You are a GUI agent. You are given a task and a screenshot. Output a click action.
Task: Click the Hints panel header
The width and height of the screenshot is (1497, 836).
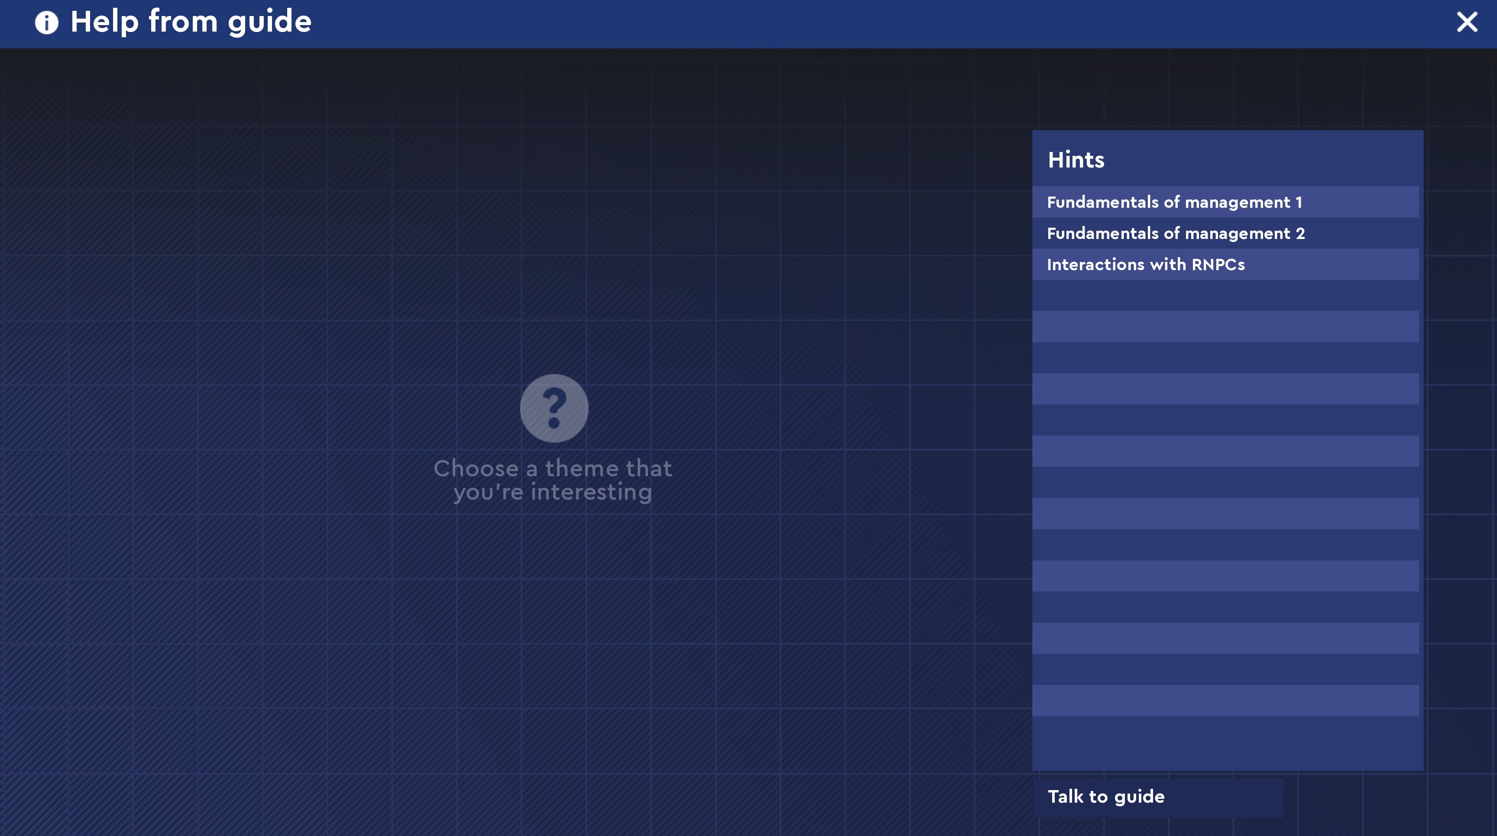(1076, 160)
